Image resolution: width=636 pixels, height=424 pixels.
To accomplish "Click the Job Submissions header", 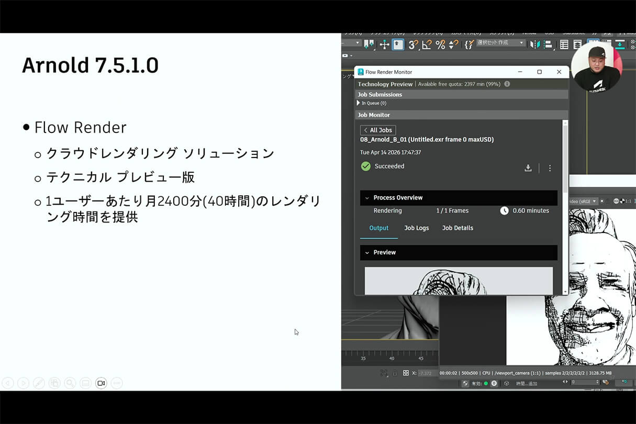I will pos(462,95).
